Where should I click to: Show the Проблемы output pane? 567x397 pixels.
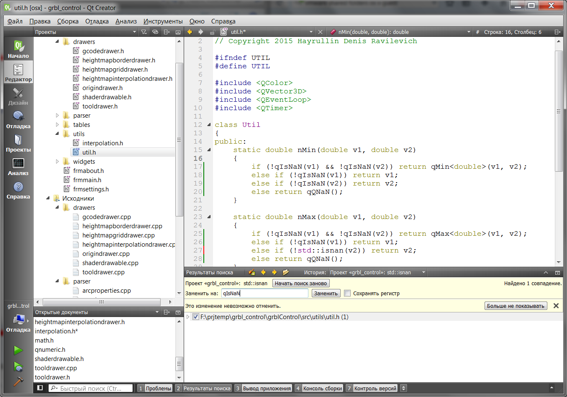155,388
